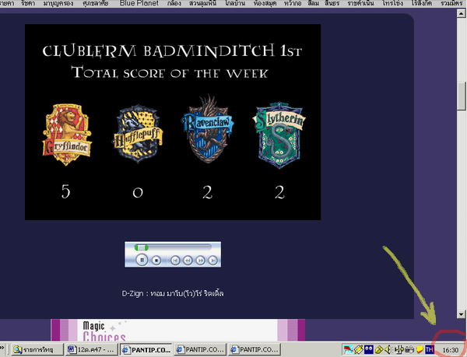Viewport: 467px width, 357px height.
Task: Stop playback in the media player
Action: point(156,261)
